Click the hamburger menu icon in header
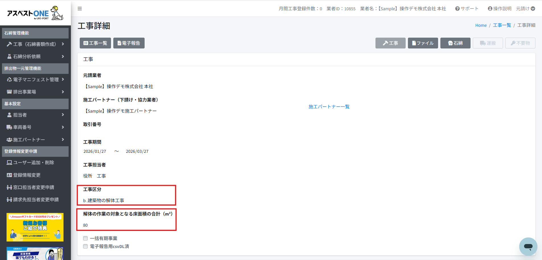Viewport: 542px width, 260px height. (80, 9)
